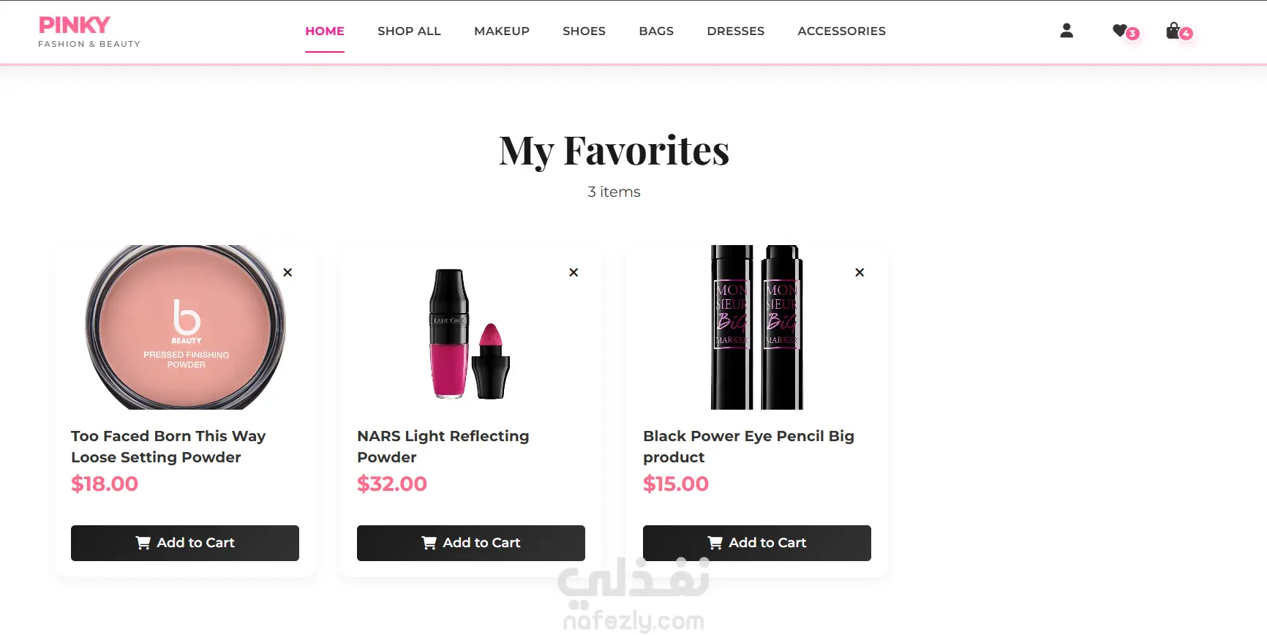Image resolution: width=1267 pixels, height=635 pixels.
Task: Remove Too Faced powder from favorites
Action: 287,272
